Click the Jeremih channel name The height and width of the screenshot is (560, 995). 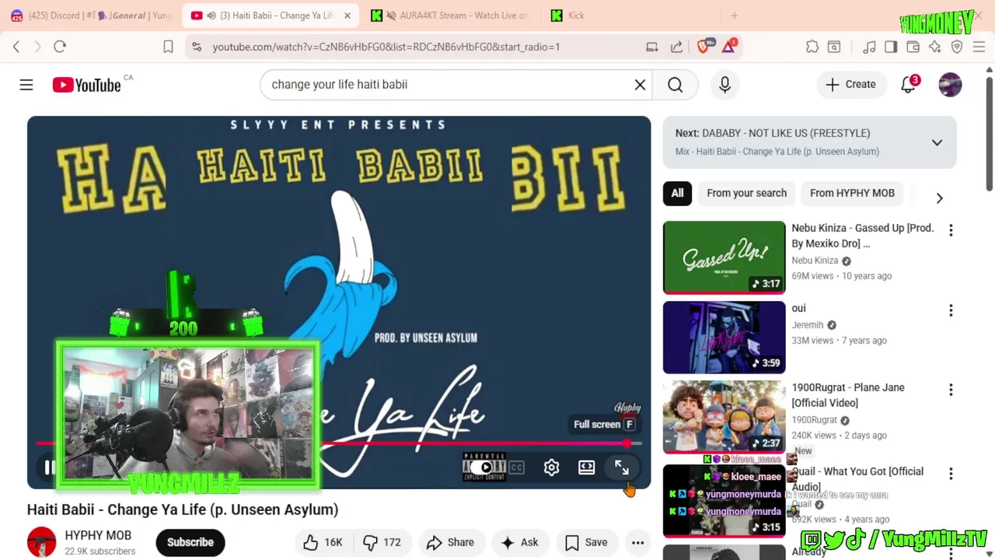pos(808,325)
